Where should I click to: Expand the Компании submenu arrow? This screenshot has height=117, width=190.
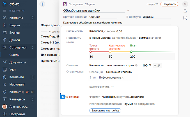pyautogui.click(x=33, y=77)
